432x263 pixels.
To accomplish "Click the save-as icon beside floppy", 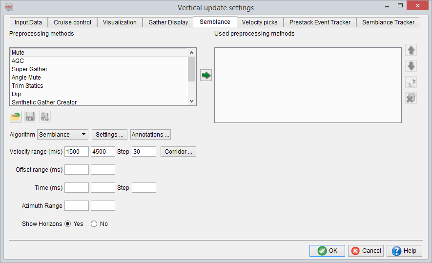I will (45, 117).
